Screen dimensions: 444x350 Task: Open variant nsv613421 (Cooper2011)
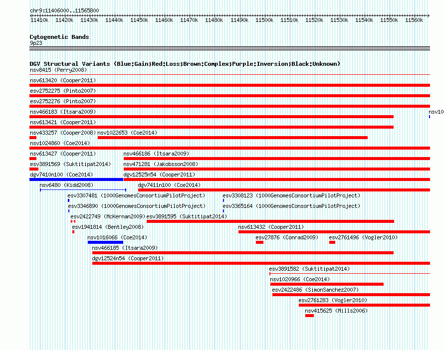[x=63, y=122]
